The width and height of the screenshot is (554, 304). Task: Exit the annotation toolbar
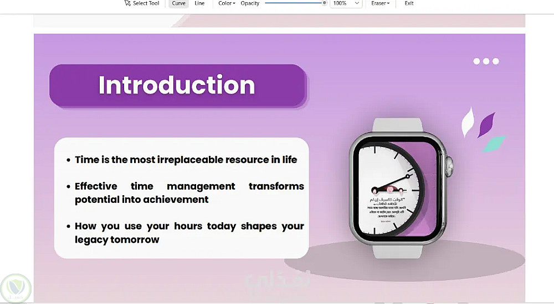pyautogui.click(x=409, y=3)
